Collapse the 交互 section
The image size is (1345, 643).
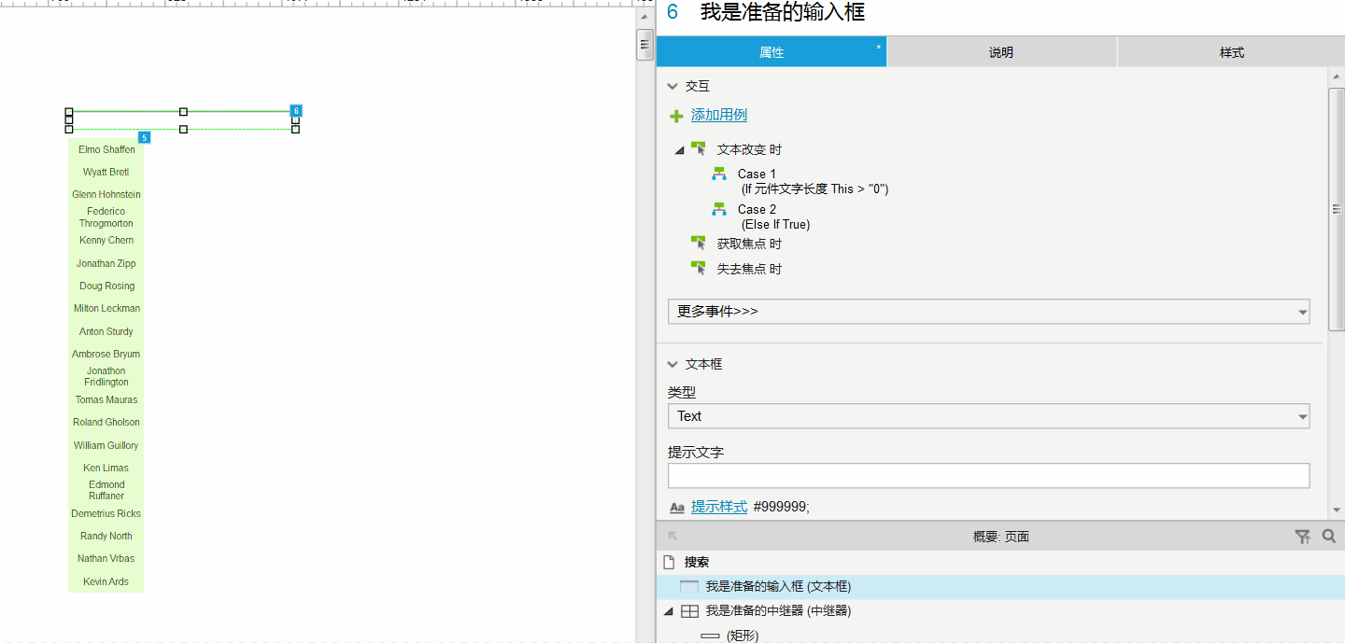672,86
